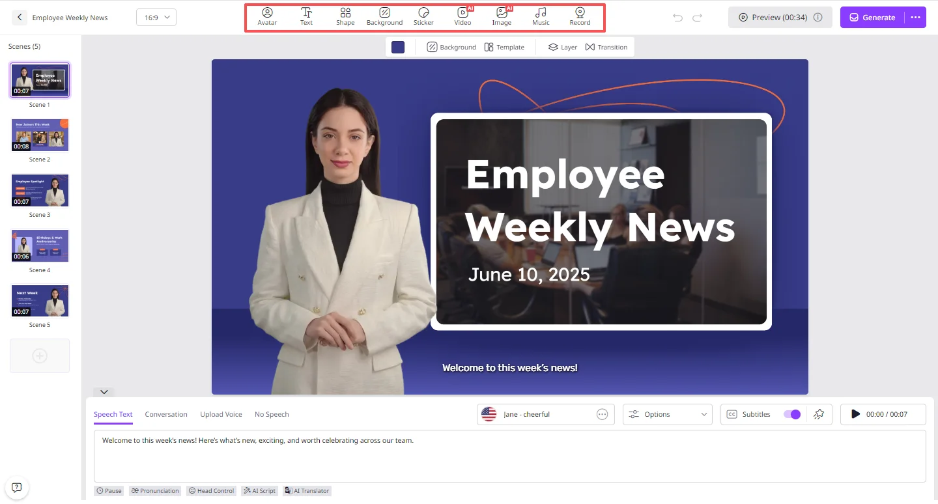Select the Scene 3 thumbnail
Screen dimensions: 938x504
pyautogui.click(x=40, y=190)
